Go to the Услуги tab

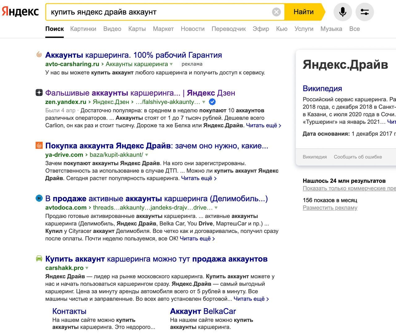point(304,29)
